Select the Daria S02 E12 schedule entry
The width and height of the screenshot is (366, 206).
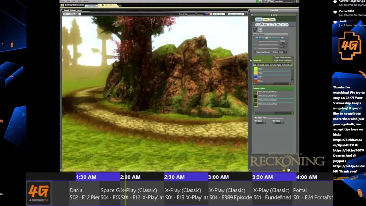[84, 194]
